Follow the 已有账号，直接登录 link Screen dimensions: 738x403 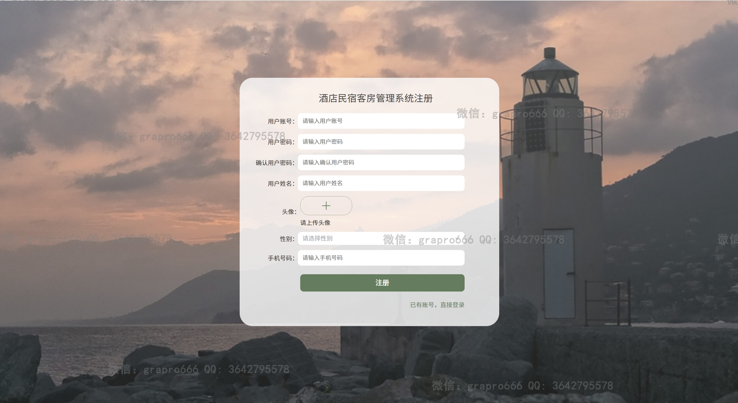[437, 305]
